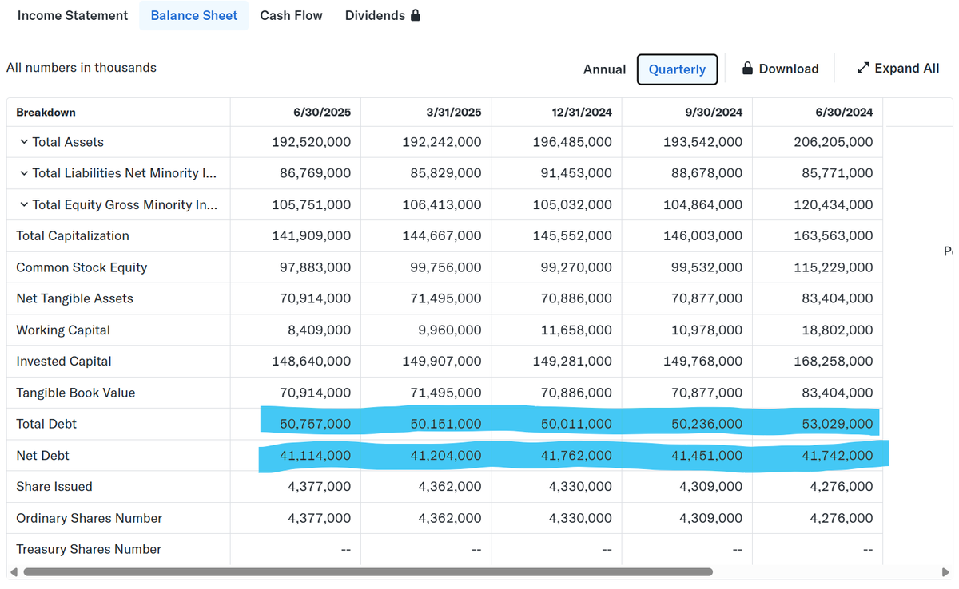The width and height of the screenshot is (959, 589).
Task: Click the scrollbar right arrow
Action: coord(946,571)
